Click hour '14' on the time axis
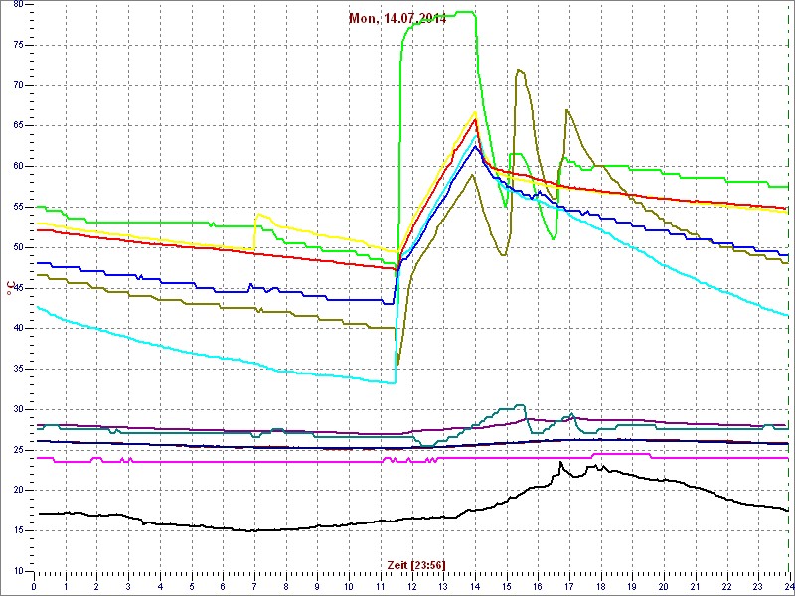 click(x=475, y=586)
